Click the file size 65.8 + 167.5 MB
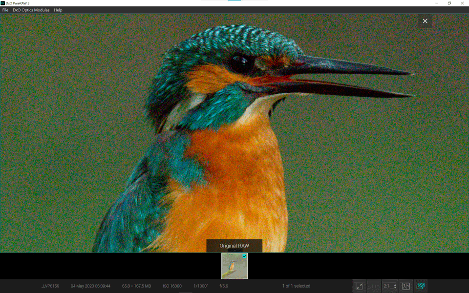Screen dimensions: 469x293 [136, 286]
